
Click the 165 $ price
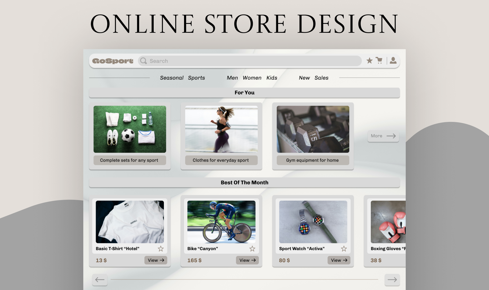195,260
